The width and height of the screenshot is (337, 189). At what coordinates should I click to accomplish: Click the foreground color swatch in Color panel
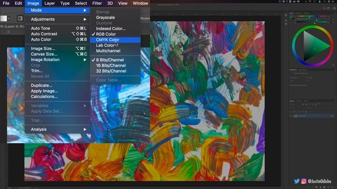coord(291,17)
